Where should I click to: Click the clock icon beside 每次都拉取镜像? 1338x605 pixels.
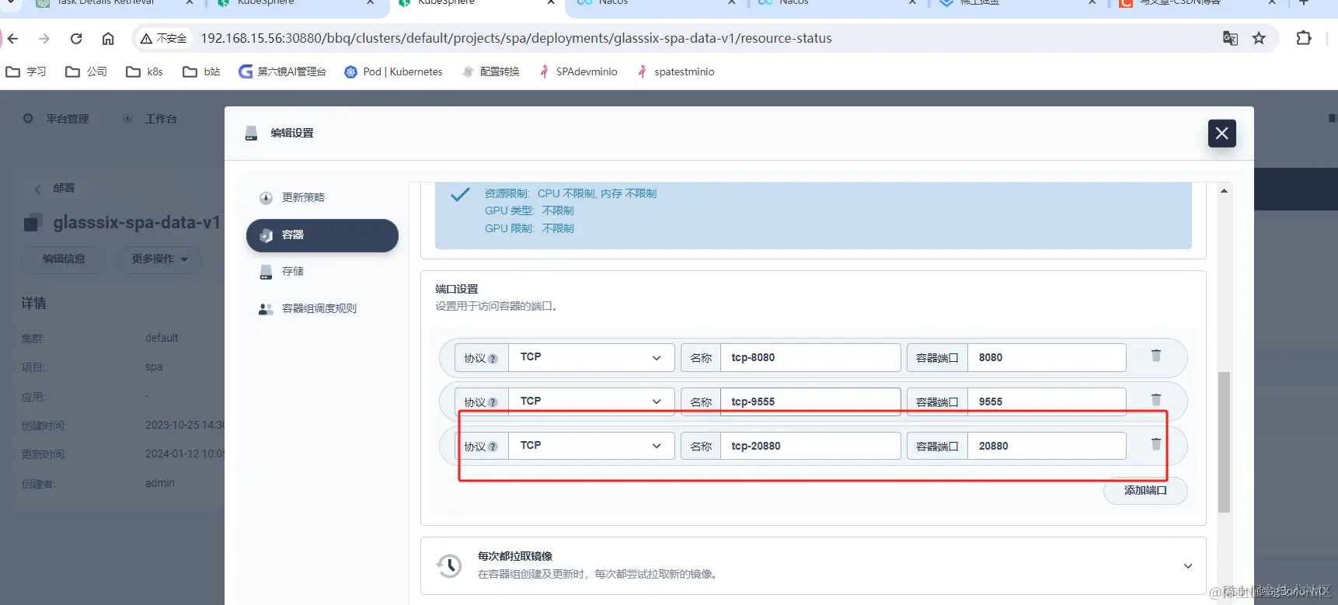(449, 565)
